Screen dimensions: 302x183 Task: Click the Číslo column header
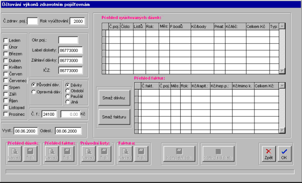tap(127, 27)
